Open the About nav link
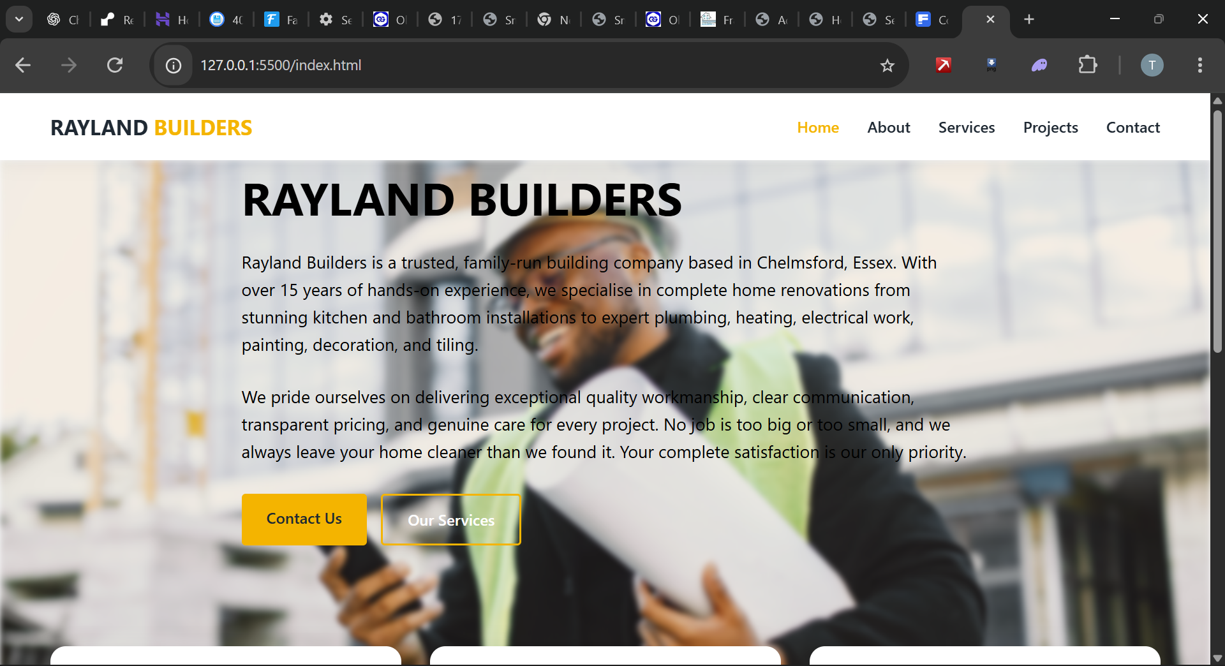 [x=889, y=128]
